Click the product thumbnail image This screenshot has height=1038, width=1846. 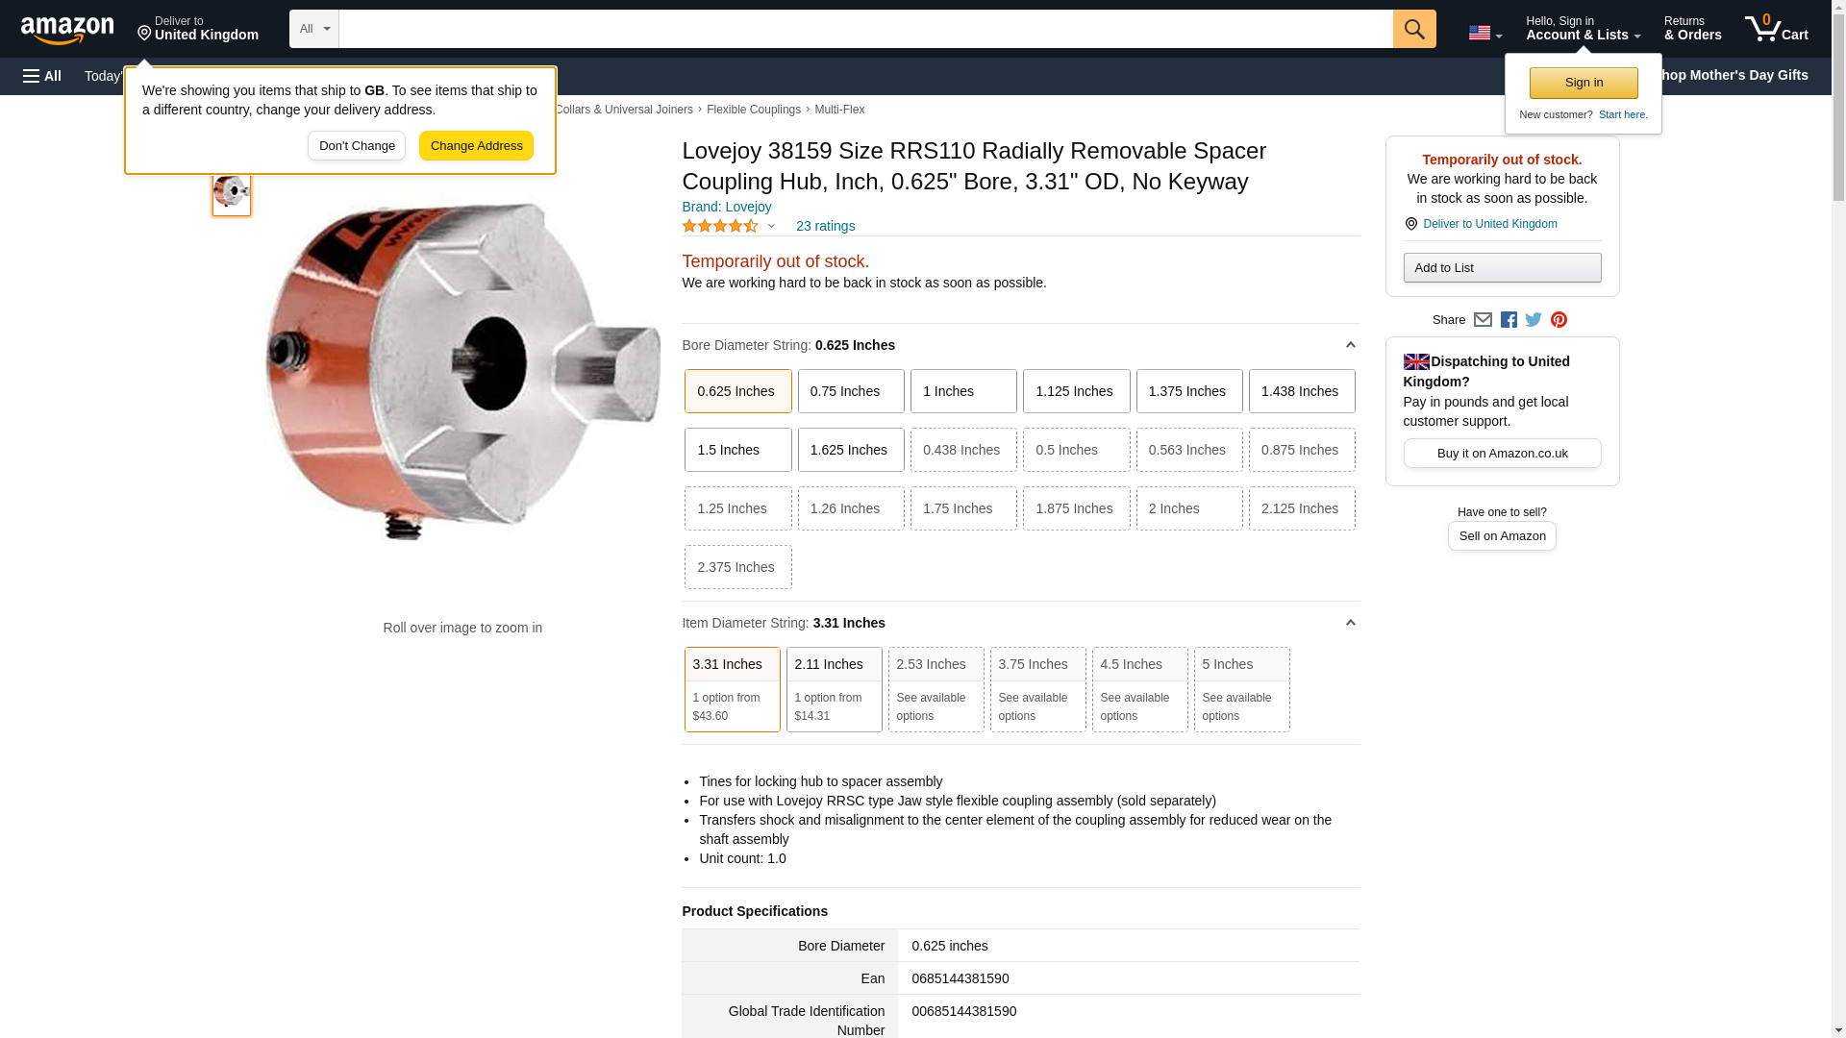pos(232,192)
